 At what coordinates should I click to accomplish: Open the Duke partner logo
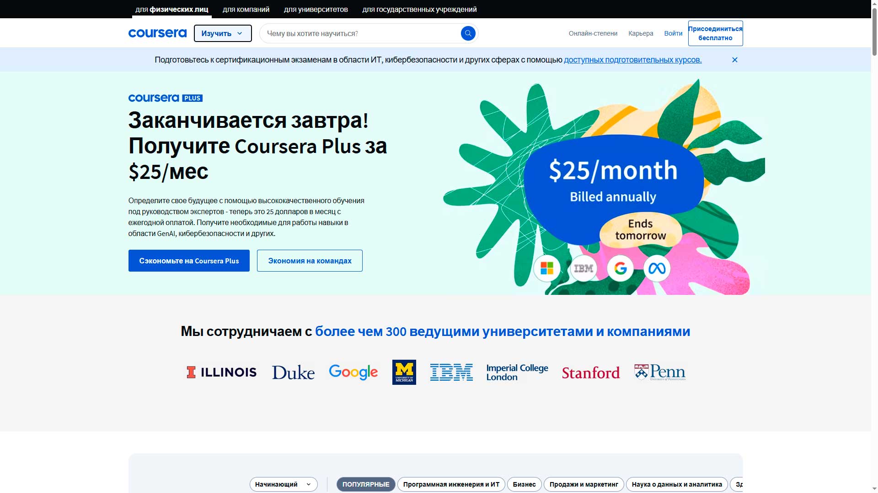(293, 372)
